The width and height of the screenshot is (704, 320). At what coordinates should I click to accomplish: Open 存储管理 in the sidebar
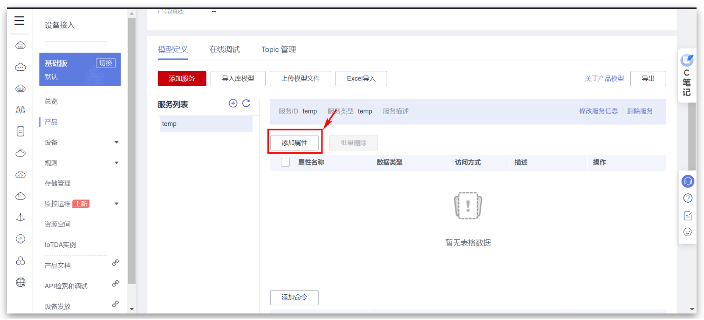coord(58,184)
